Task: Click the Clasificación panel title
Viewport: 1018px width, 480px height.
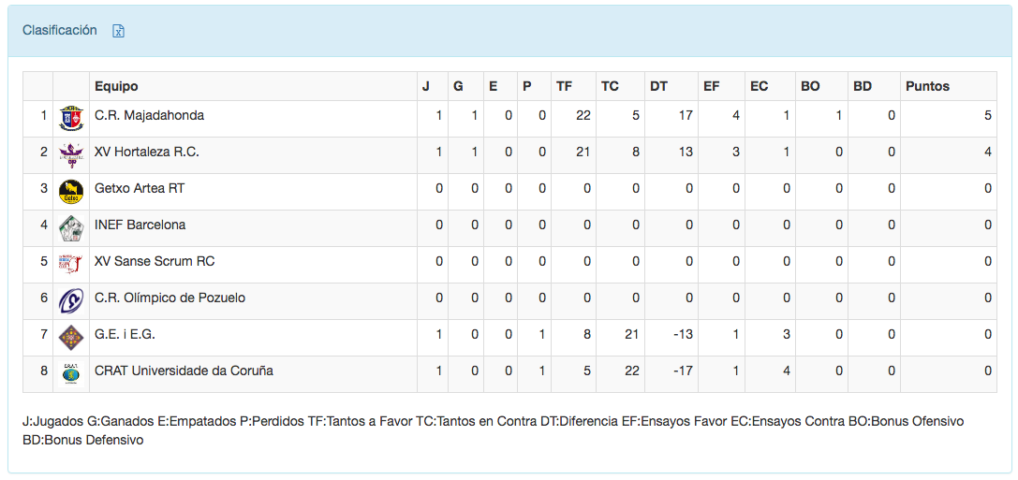Action: tap(60, 30)
